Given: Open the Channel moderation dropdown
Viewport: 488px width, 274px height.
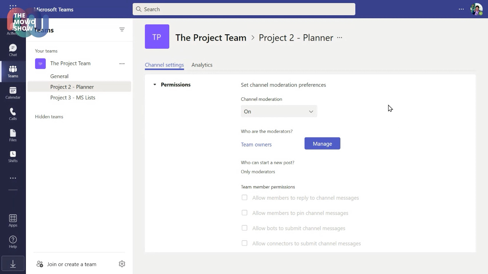Looking at the screenshot, I should pos(279,112).
